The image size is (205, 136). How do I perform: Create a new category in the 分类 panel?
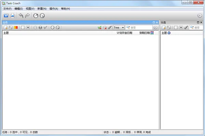point(164,27)
